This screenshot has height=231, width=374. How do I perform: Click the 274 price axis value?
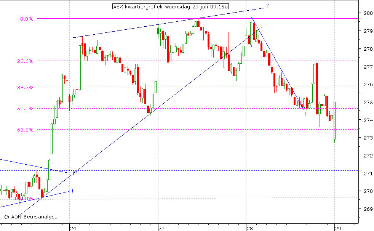tap(368, 120)
